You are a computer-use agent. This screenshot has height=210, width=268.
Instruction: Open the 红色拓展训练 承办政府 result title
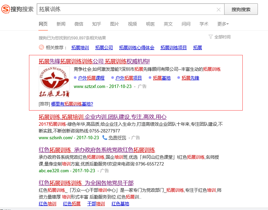[97, 150]
